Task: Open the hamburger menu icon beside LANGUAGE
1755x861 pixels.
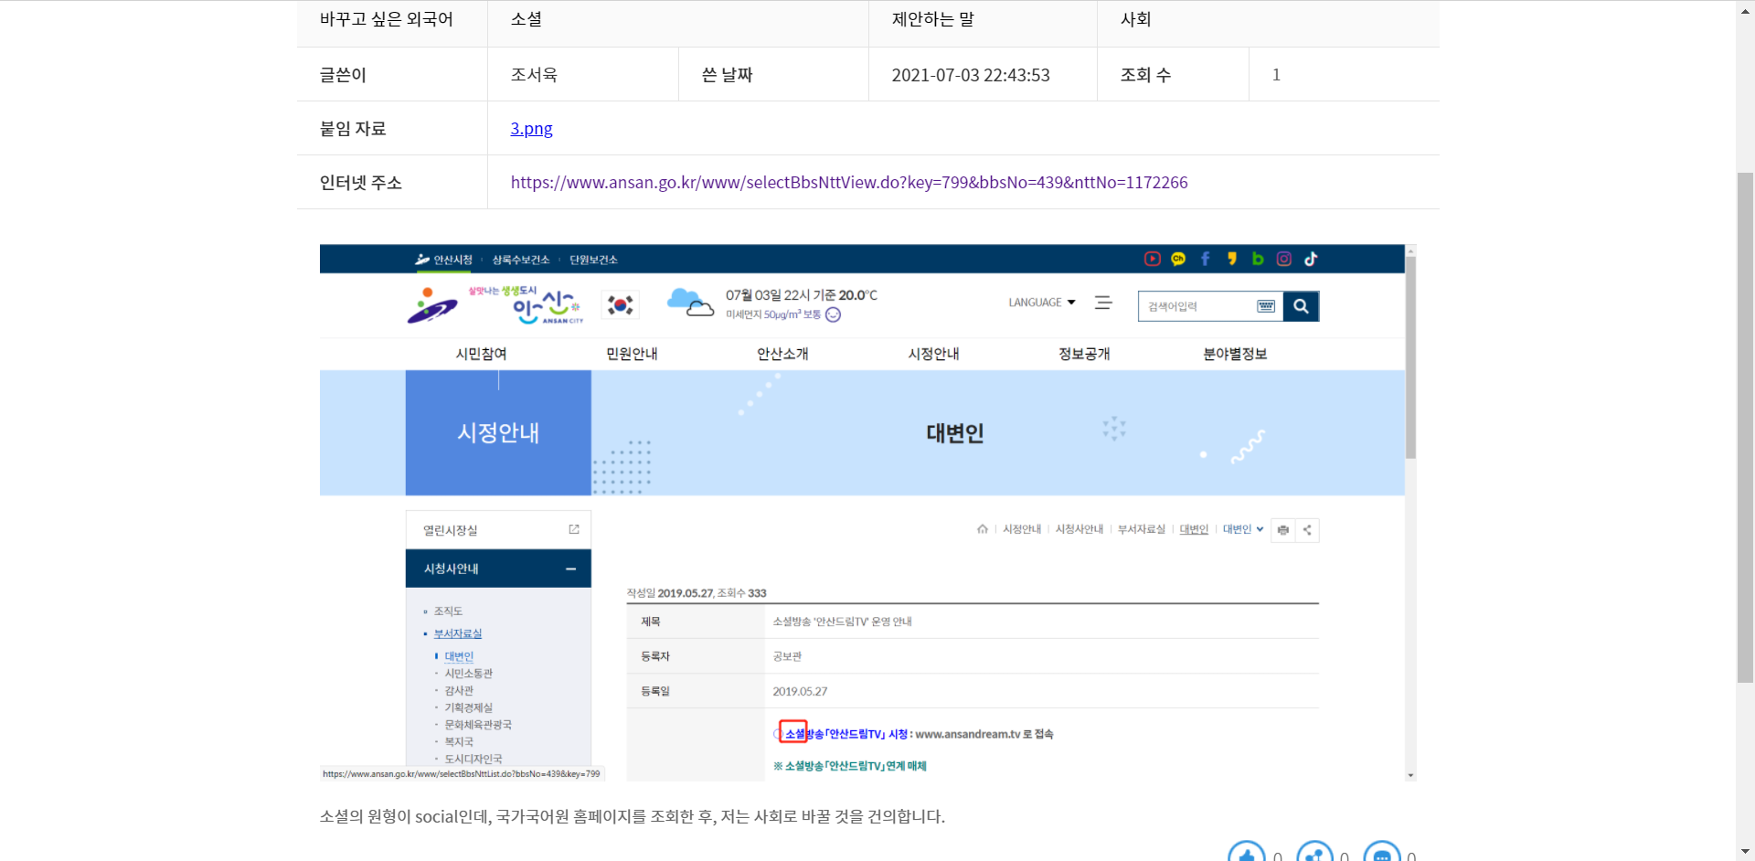Action: click(x=1103, y=303)
